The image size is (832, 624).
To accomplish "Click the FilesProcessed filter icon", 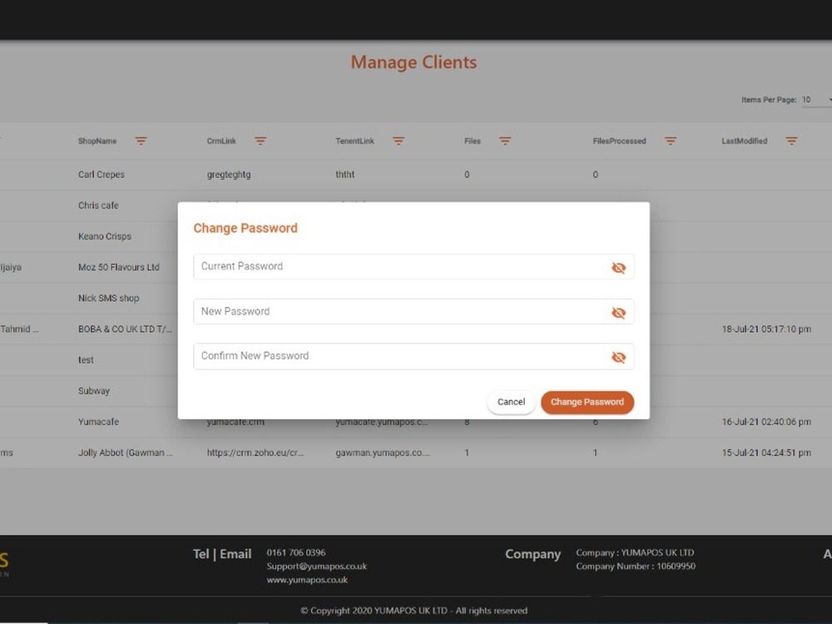I will (671, 141).
